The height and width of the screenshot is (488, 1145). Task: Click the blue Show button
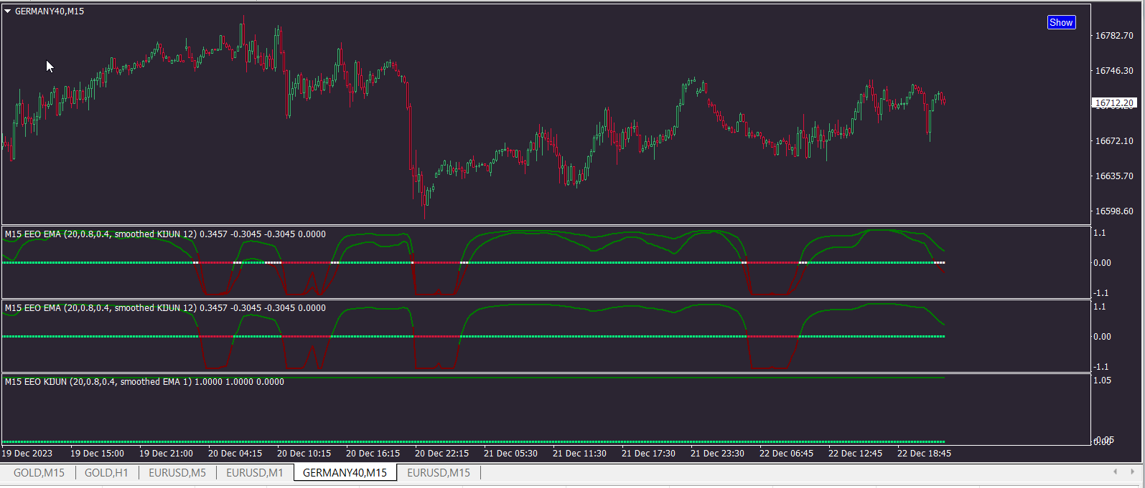pyautogui.click(x=1061, y=22)
